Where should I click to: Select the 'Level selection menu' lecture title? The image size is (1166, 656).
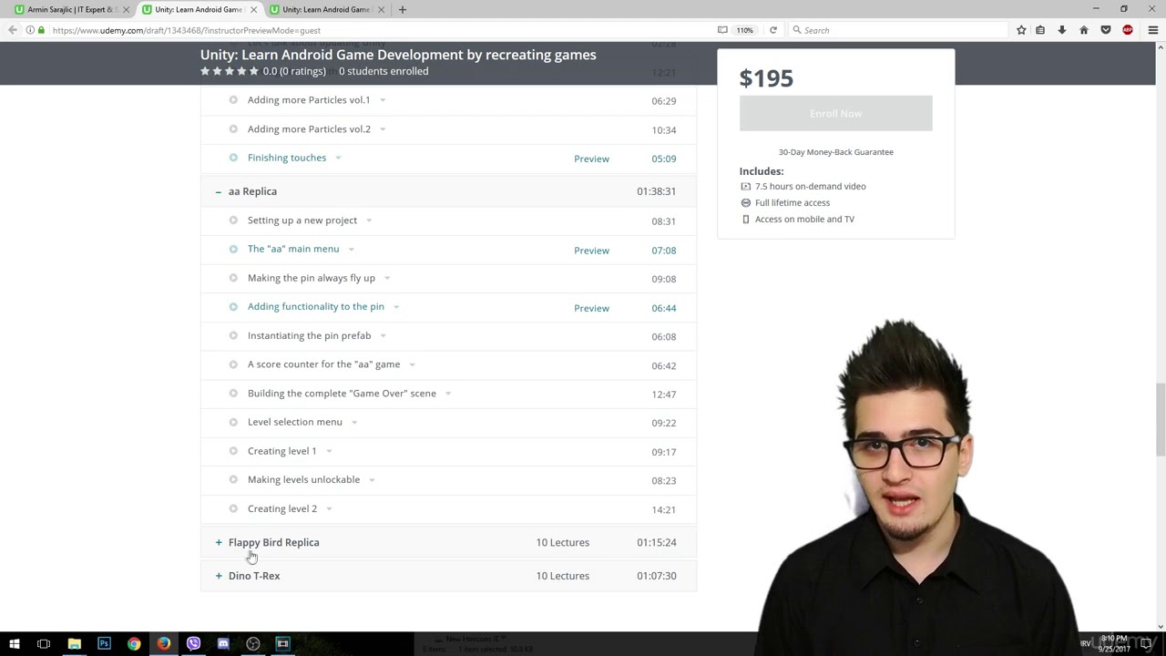[x=295, y=422]
